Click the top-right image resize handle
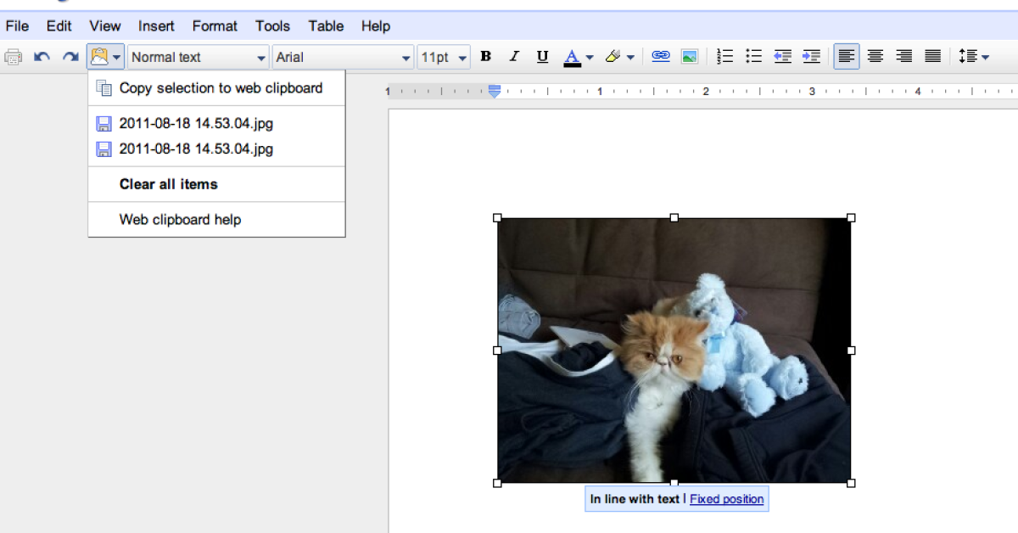Image resolution: width=1018 pixels, height=533 pixels. click(851, 218)
